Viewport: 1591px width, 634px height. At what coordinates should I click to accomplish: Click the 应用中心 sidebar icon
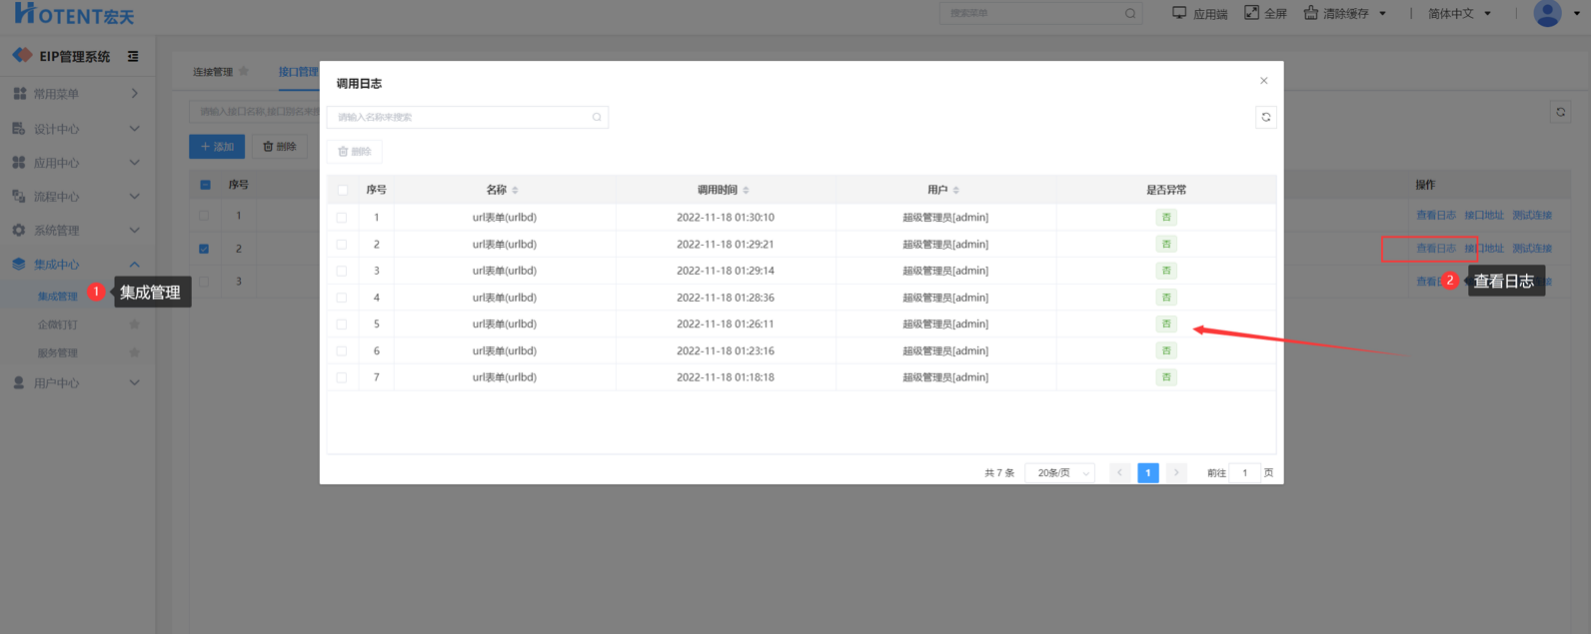click(x=19, y=163)
